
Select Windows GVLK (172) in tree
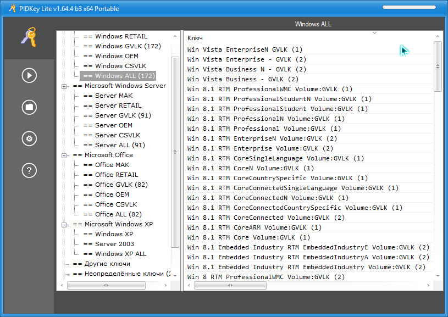(x=122, y=46)
